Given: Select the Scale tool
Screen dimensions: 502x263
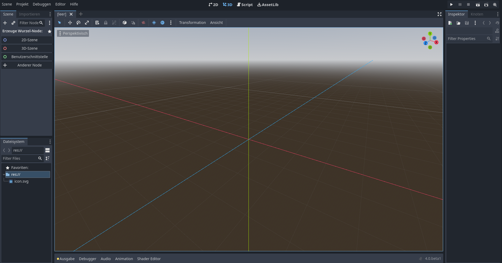Looking at the screenshot, I should coord(87,23).
